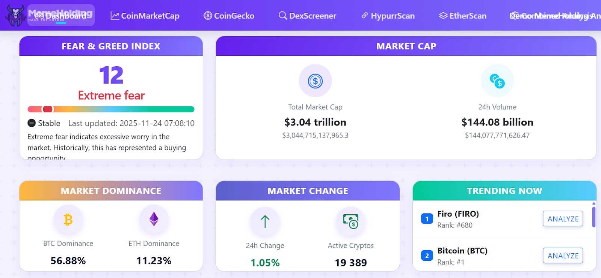Click the MemeHolding bull logo

point(15,16)
